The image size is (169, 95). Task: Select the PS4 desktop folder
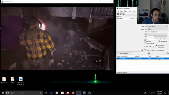tap(12, 80)
